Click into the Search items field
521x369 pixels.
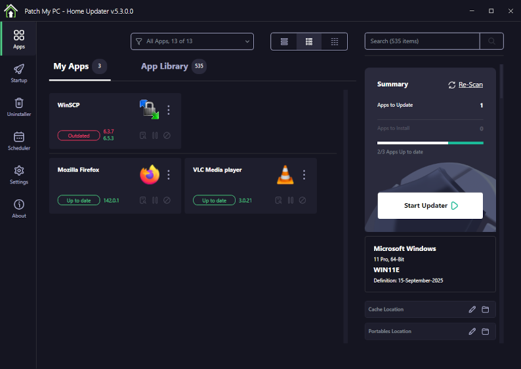422,41
